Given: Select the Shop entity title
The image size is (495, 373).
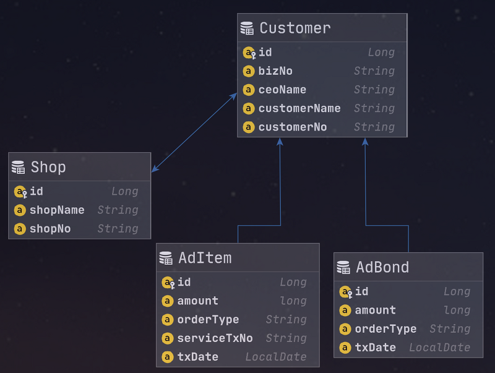Looking at the screenshot, I should tap(48, 168).
